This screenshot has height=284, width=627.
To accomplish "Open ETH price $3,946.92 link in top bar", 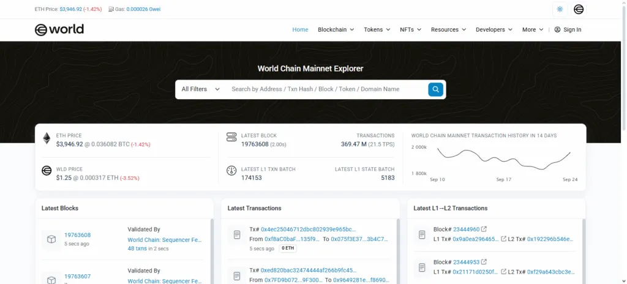I will (71, 9).
